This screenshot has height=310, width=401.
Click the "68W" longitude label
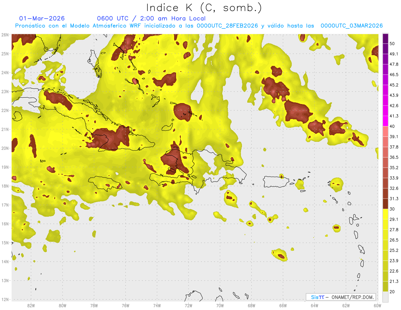(x=251, y=306)
